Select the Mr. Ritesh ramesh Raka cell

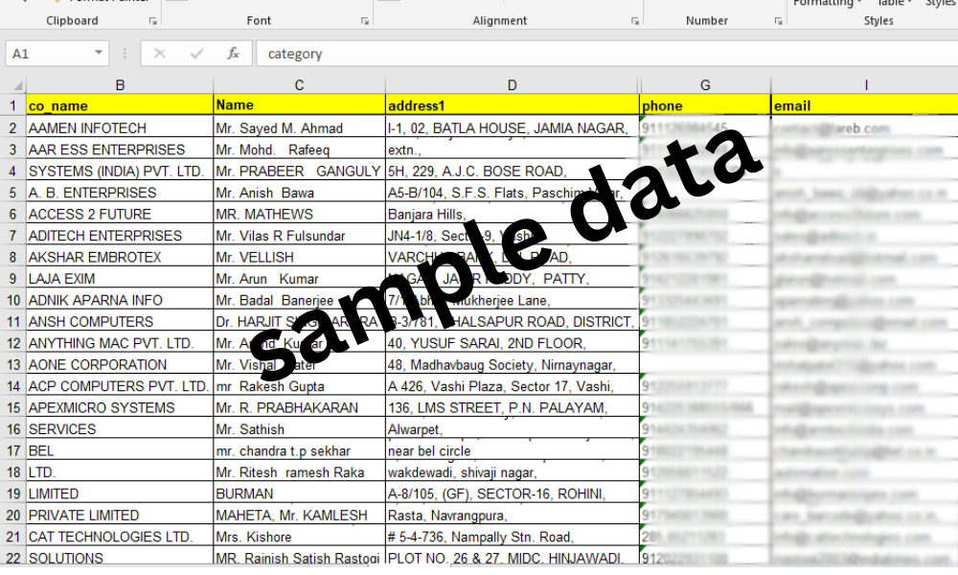[299, 472]
